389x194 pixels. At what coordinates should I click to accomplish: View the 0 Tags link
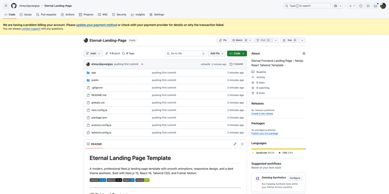[128, 53]
